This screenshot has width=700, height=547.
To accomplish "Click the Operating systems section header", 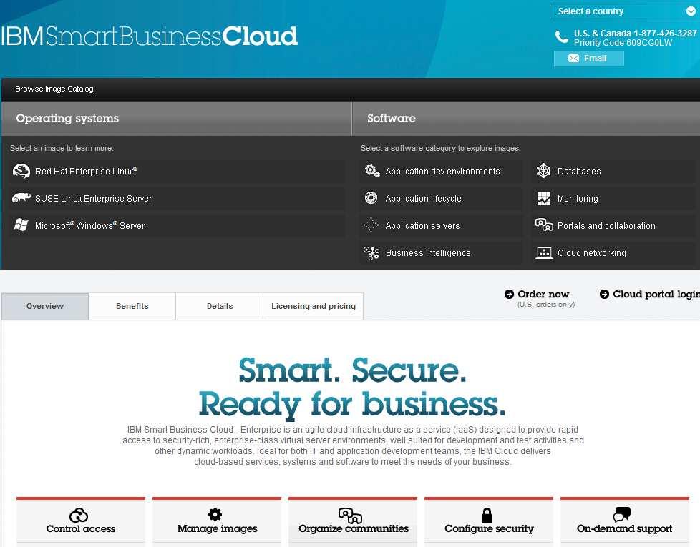I will (67, 119).
